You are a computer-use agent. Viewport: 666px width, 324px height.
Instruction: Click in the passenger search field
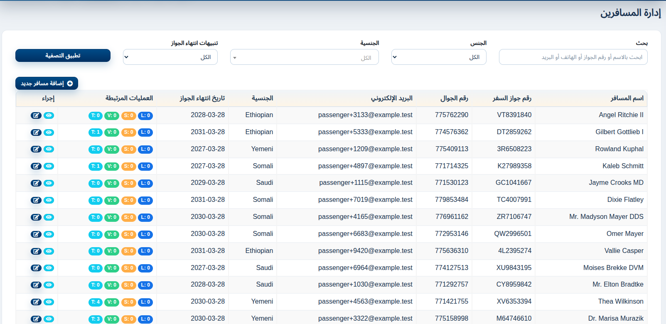(x=573, y=57)
